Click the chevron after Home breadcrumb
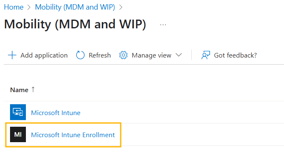Screen dimensions: 284x153 (29, 7)
